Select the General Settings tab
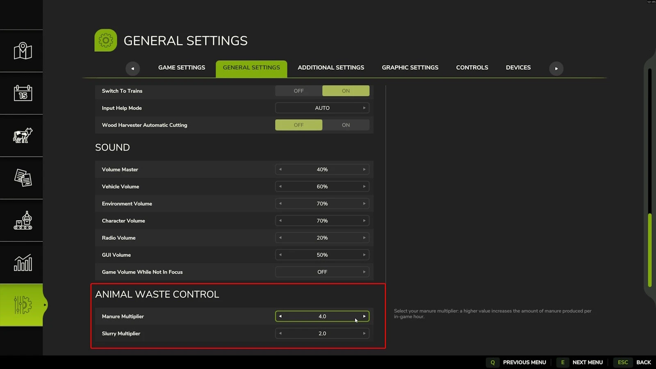This screenshot has height=369, width=656. tap(251, 68)
